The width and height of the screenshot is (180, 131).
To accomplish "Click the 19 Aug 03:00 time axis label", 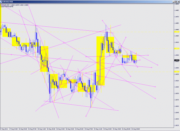I will click(79, 129).
